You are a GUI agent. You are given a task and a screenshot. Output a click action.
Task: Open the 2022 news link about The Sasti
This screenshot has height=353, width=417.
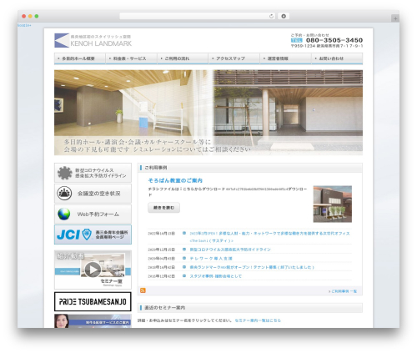coord(269,237)
